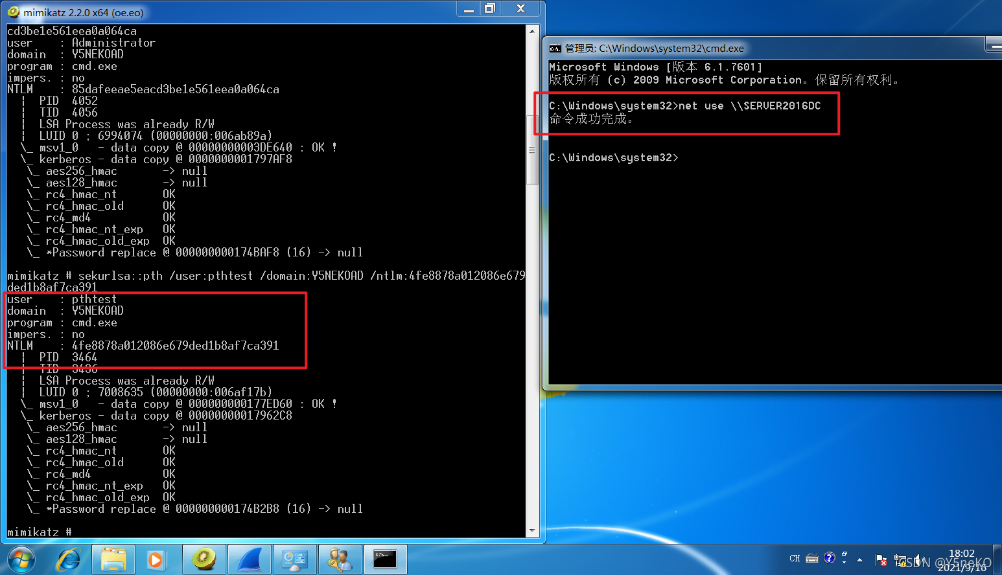Launch Internet Explorer from the taskbar

pos(68,559)
